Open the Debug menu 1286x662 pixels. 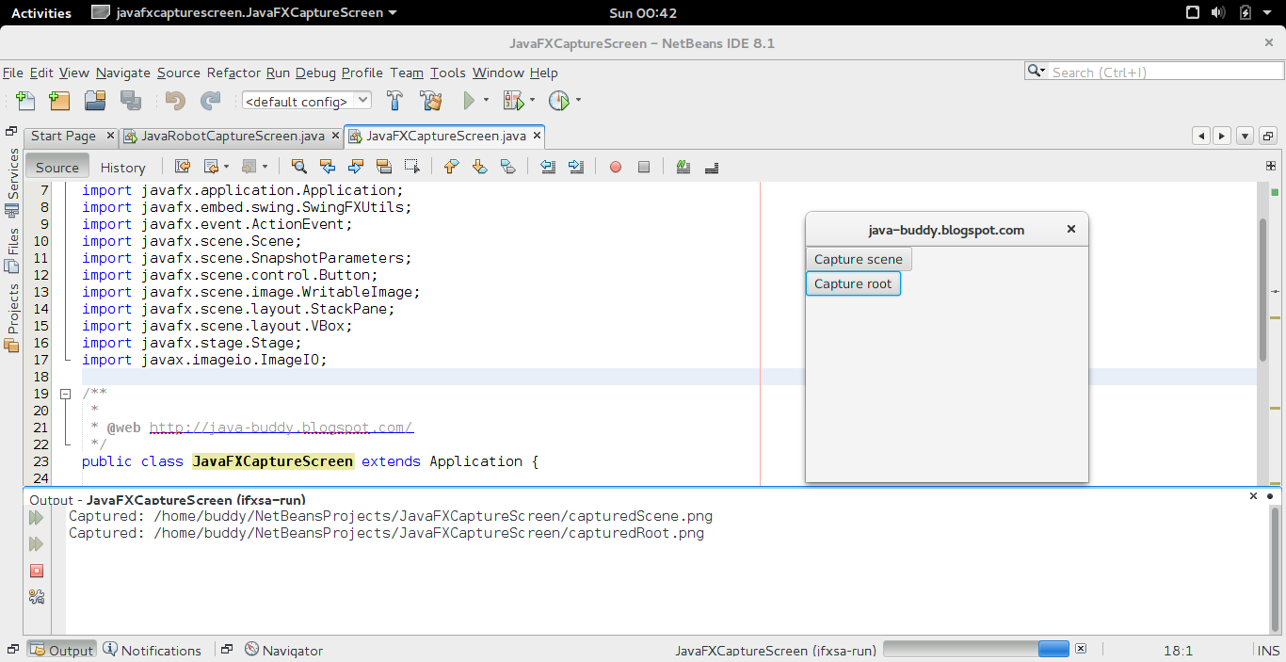[x=315, y=73]
